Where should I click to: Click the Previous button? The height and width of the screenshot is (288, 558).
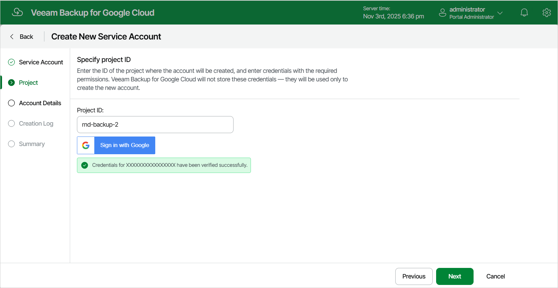pos(414,276)
